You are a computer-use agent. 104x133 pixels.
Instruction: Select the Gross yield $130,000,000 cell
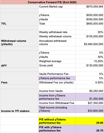point(90,65)
